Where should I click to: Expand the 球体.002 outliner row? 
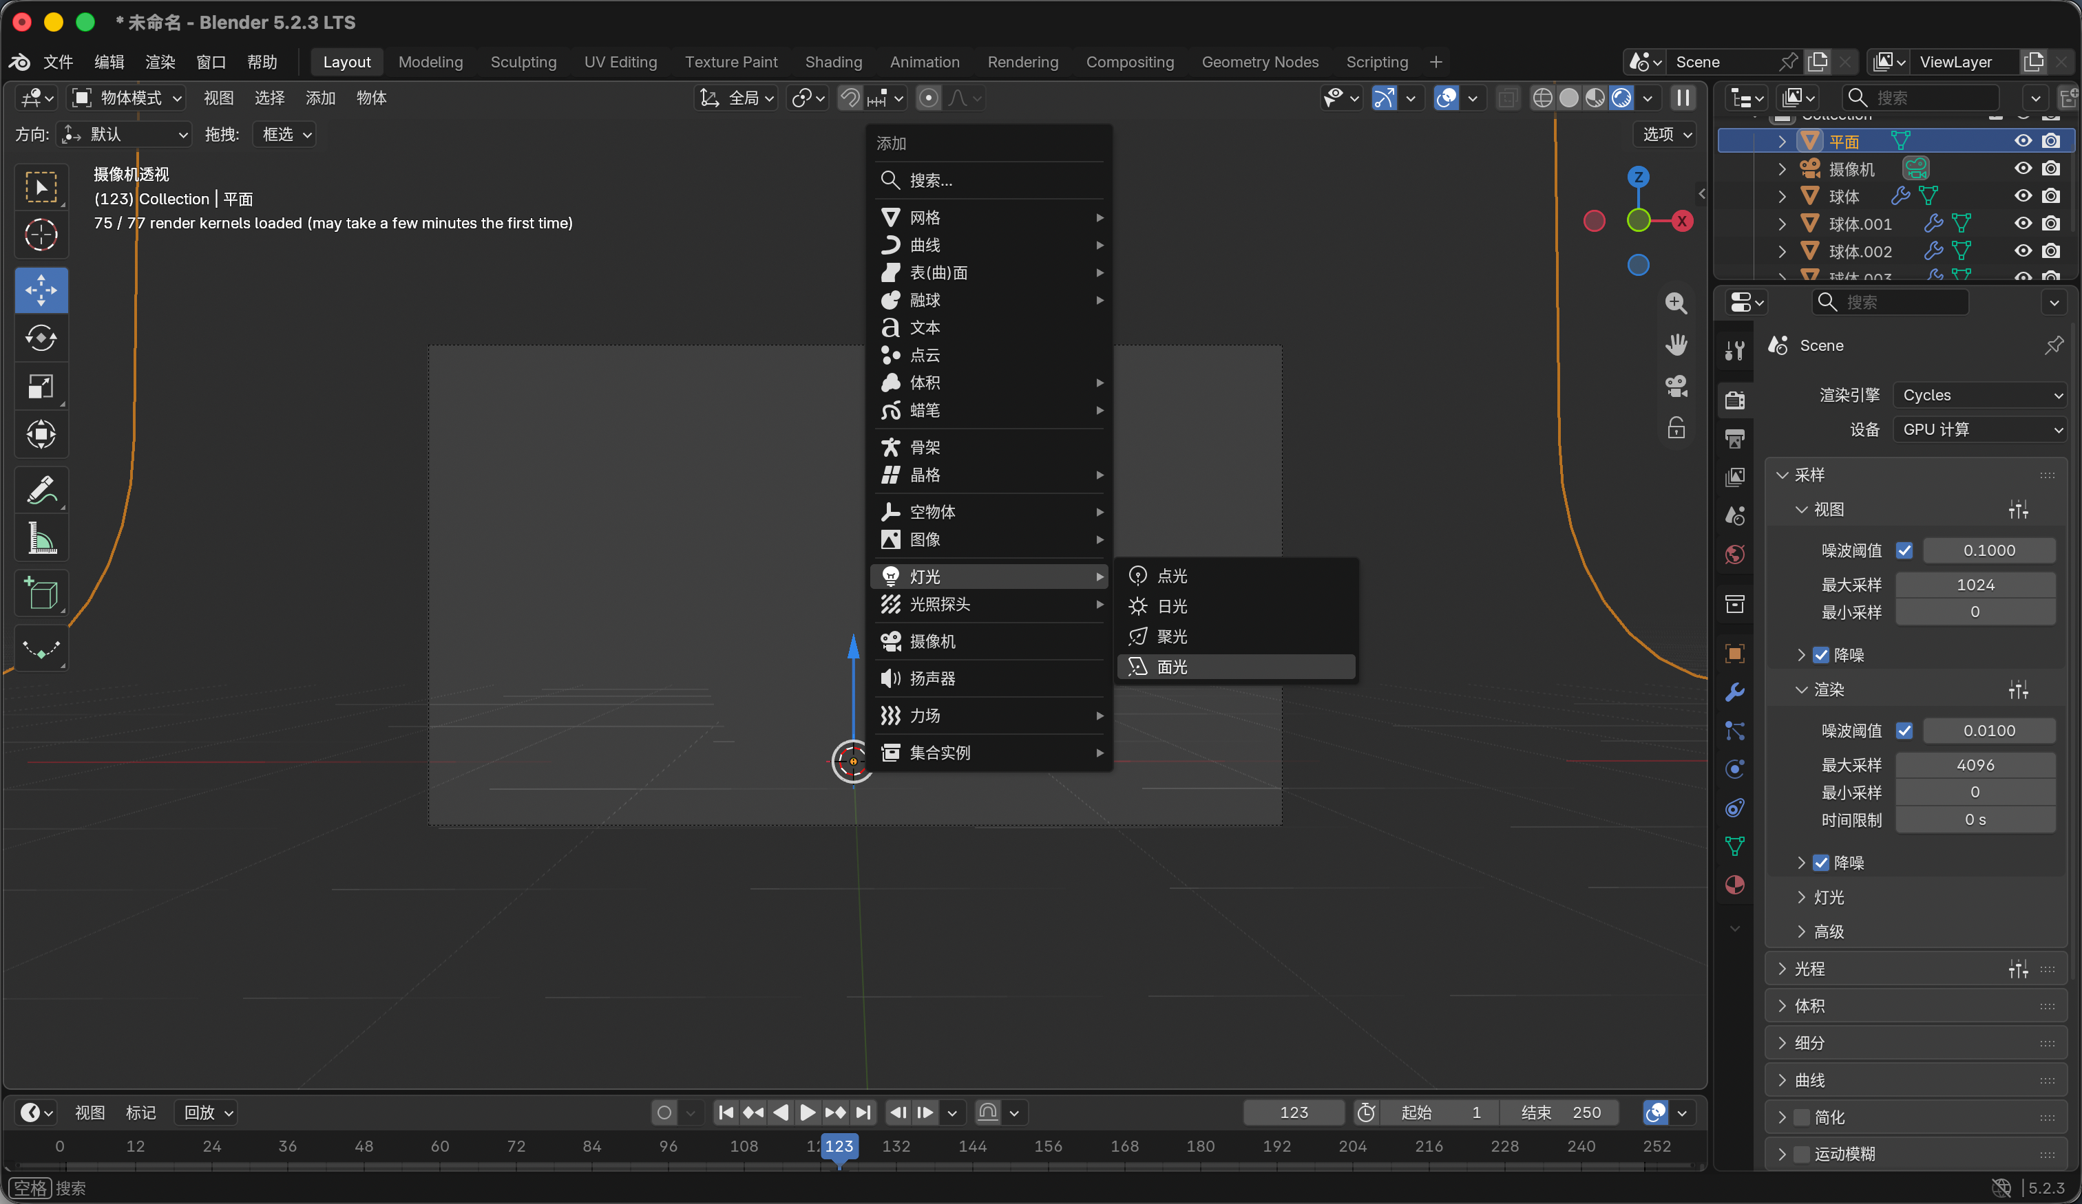point(1782,251)
